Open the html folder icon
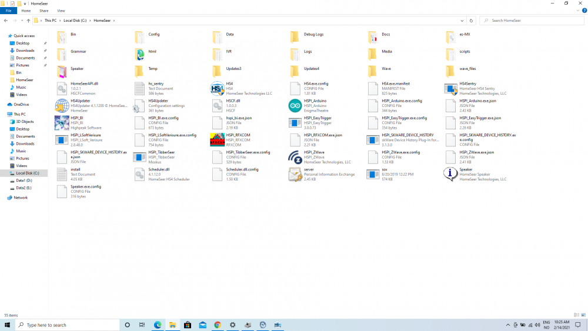 139,54
